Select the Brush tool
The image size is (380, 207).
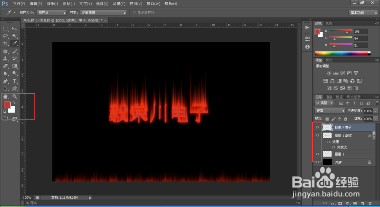click(x=14, y=51)
